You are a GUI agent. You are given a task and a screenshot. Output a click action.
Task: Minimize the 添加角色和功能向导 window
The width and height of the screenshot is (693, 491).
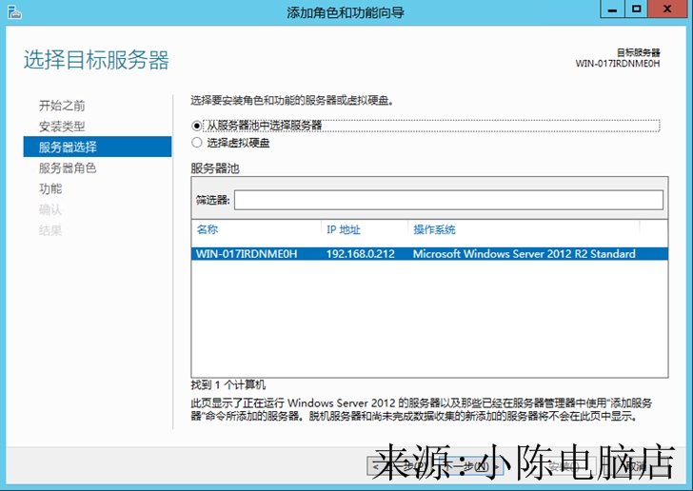(612, 10)
